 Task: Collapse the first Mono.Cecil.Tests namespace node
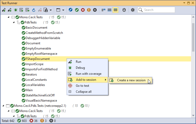(x=10, y=17)
